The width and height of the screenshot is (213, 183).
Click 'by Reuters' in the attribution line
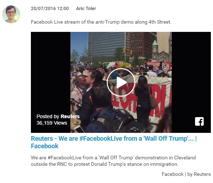click(x=199, y=174)
